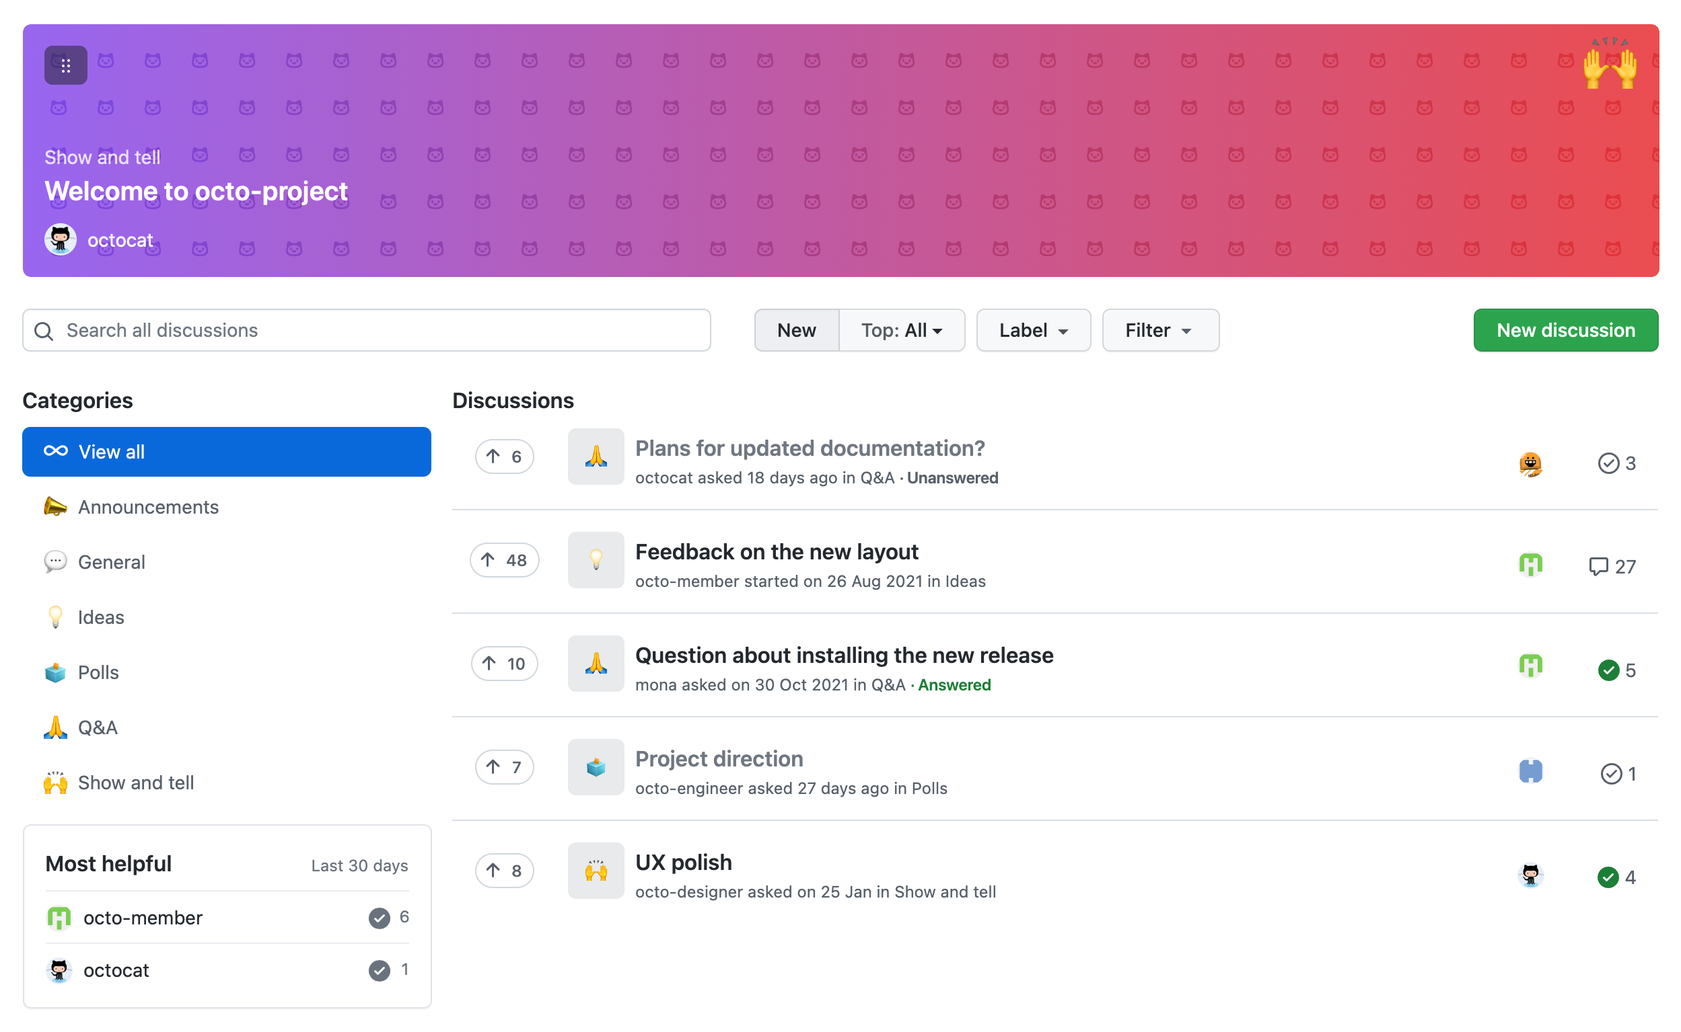Viewport: 1681px width, 1032px height.
Task: Expand the 'Filter' dropdown options
Action: pos(1159,330)
